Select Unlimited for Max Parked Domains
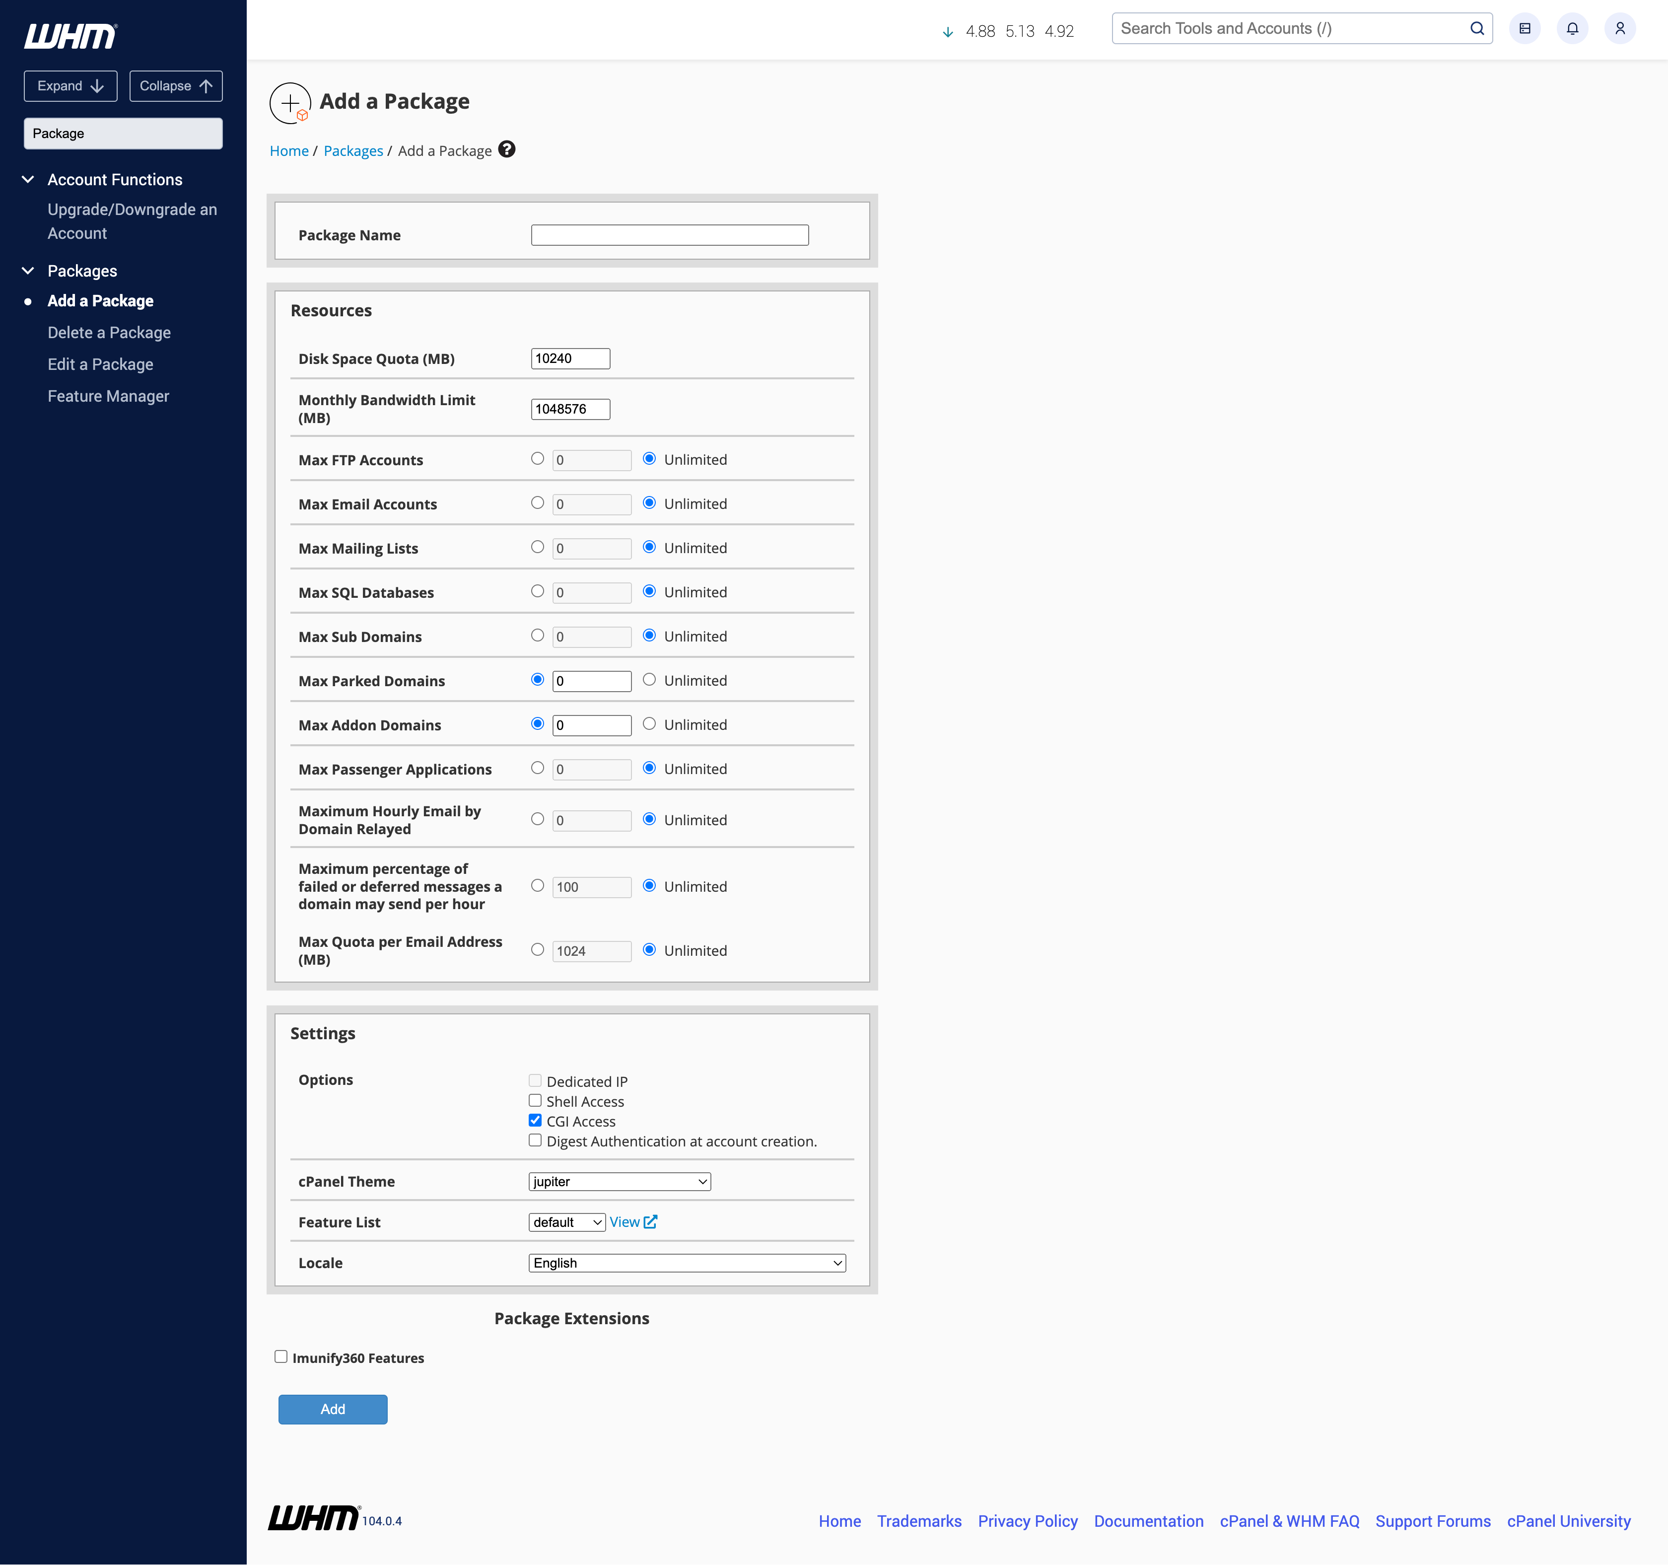The image size is (1668, 1565). [x=649, y=680]
